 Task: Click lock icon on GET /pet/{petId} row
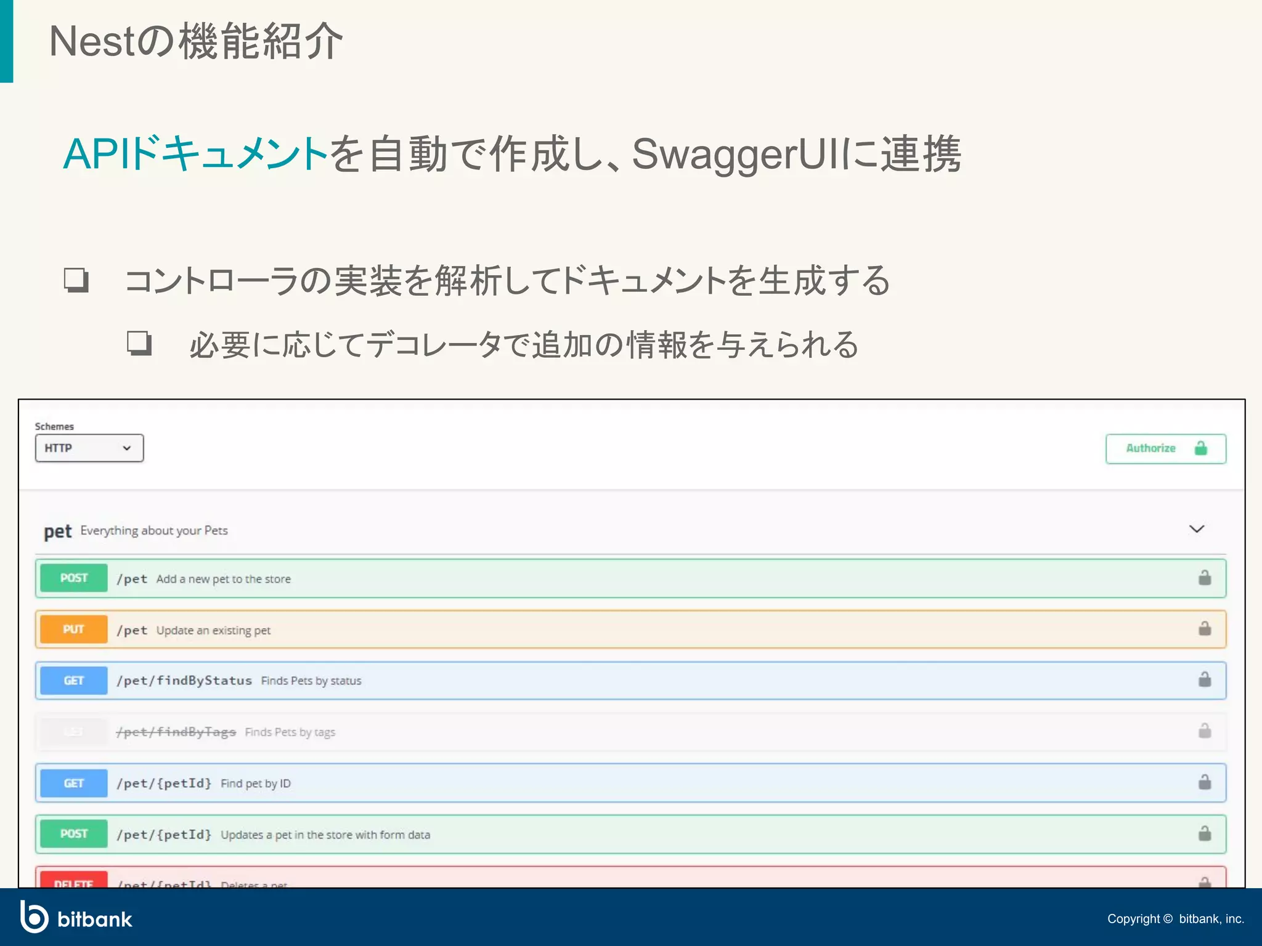[x=1205, y=782]
